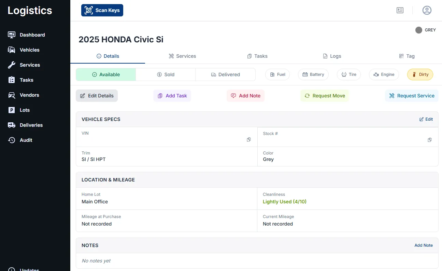Switch to the Tasks tab
Image resolution: width=442 pixels, height=271 pixels.
point(257,56)
